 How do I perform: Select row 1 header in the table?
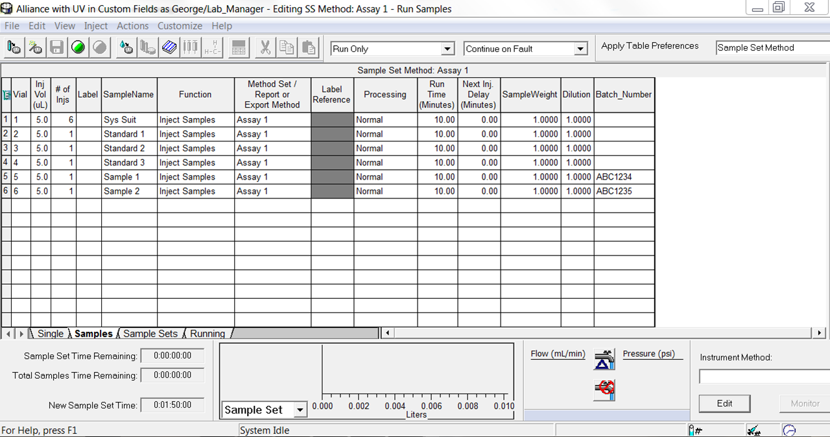tap(6, 120)
